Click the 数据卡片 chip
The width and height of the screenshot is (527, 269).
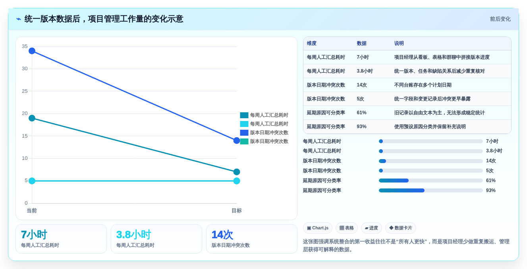click(x=401, y=228)
